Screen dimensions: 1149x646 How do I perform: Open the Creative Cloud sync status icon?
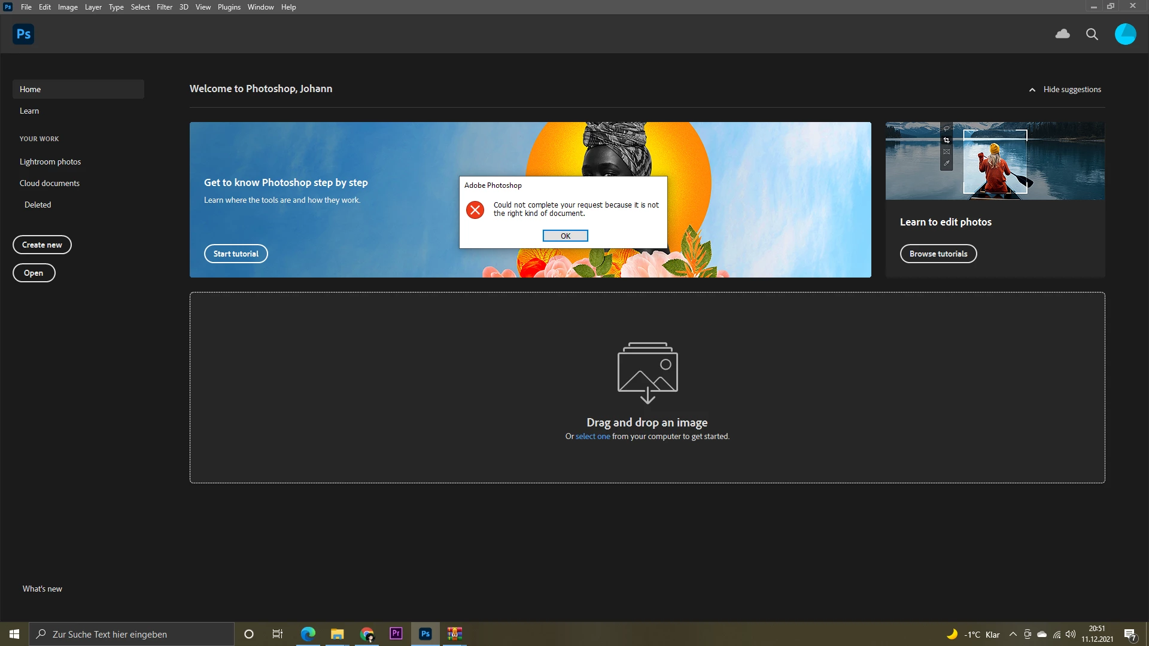[x=1062, y=34]
